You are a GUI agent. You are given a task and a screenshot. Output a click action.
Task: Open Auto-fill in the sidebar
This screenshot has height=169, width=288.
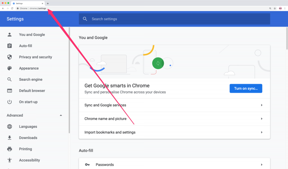coord(25,46)
